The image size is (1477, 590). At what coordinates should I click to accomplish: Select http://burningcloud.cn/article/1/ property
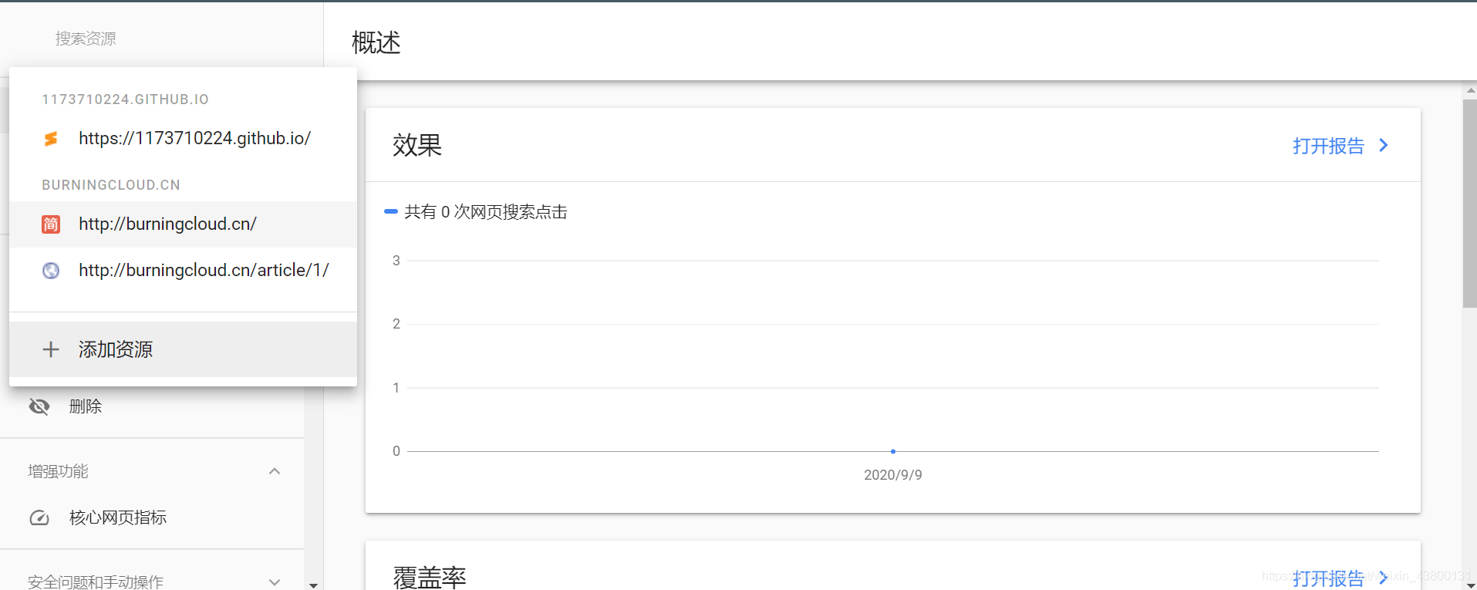(x=183, y=271)
